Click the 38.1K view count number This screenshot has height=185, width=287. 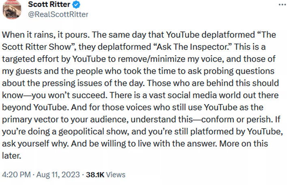(x=95, y=175)
